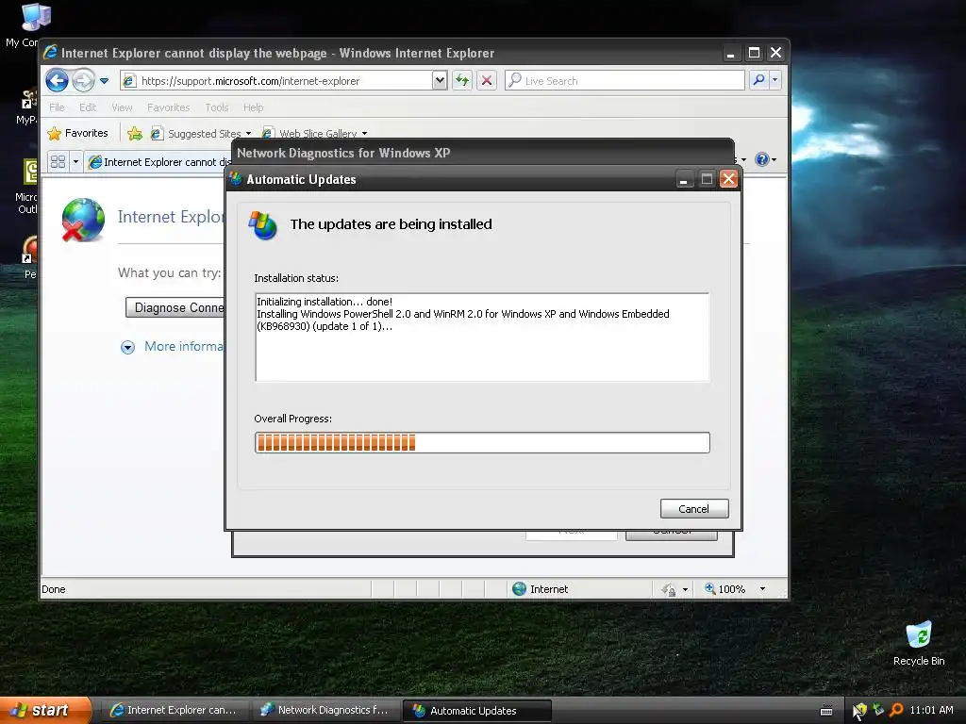The image size is (966, 724).
Task: Open Suggested Sites in favorites bar
Action: [201, 133]
